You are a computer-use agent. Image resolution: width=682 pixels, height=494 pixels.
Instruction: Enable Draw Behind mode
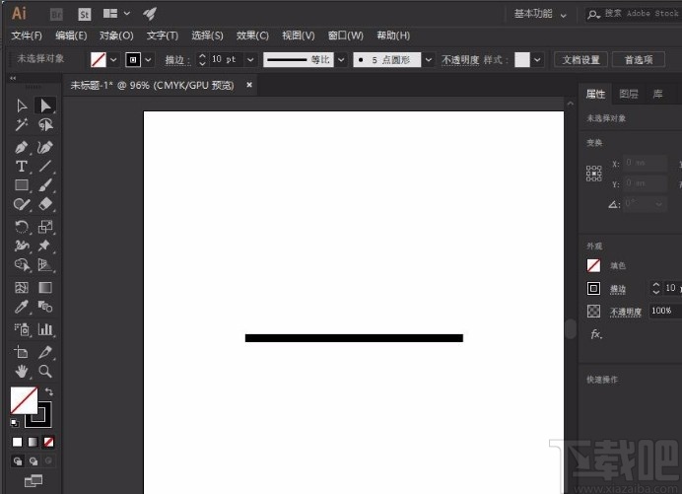pyautogui.click(x=34, y=461)
